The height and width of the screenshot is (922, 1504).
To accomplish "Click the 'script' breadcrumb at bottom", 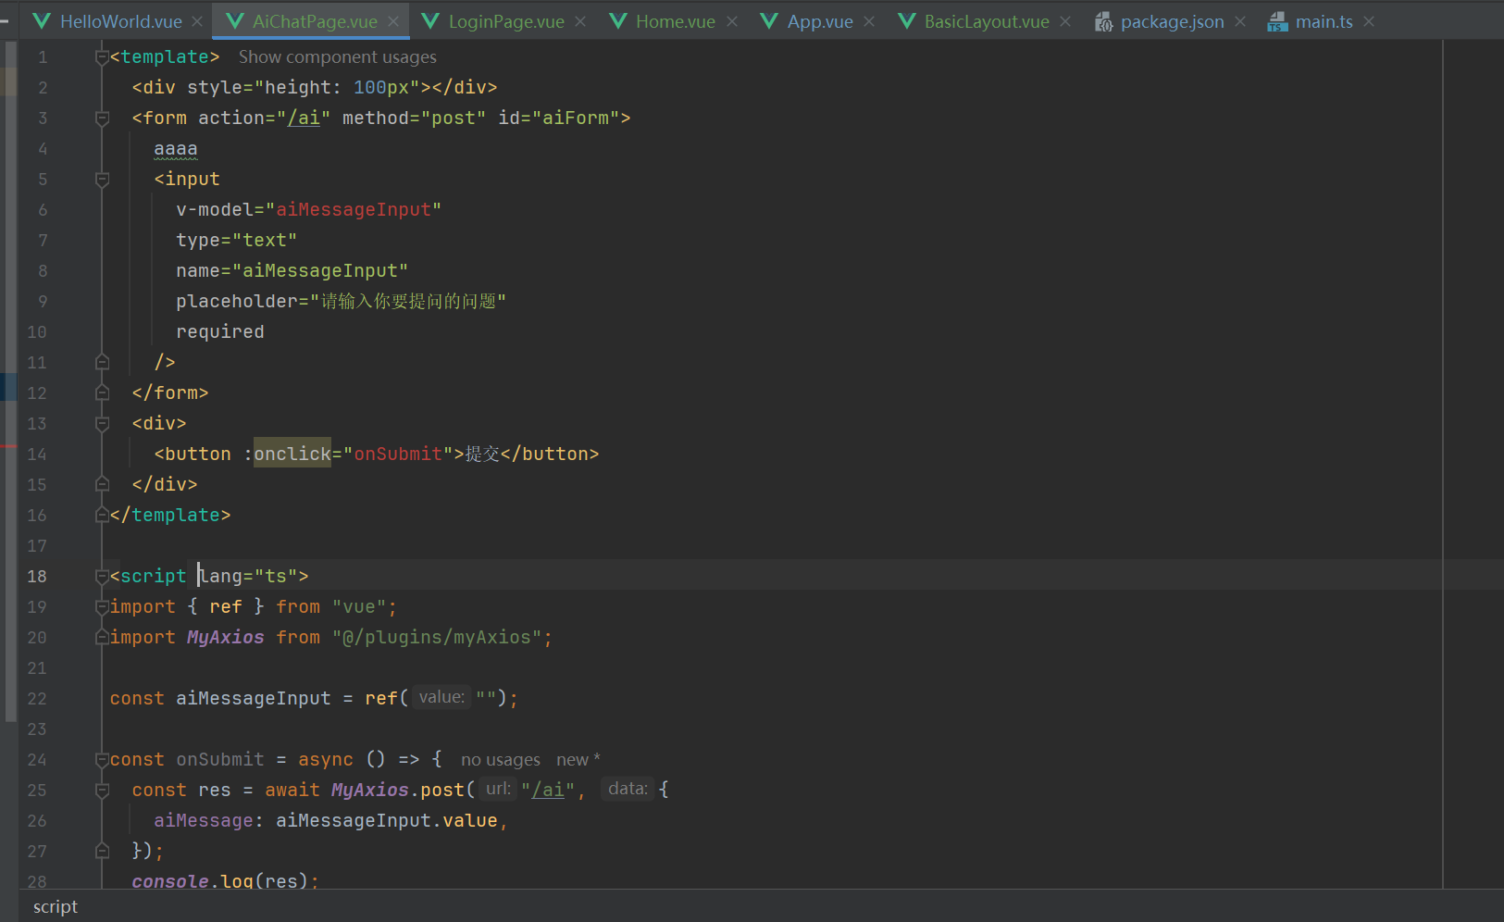I will (x=56, y=907).
